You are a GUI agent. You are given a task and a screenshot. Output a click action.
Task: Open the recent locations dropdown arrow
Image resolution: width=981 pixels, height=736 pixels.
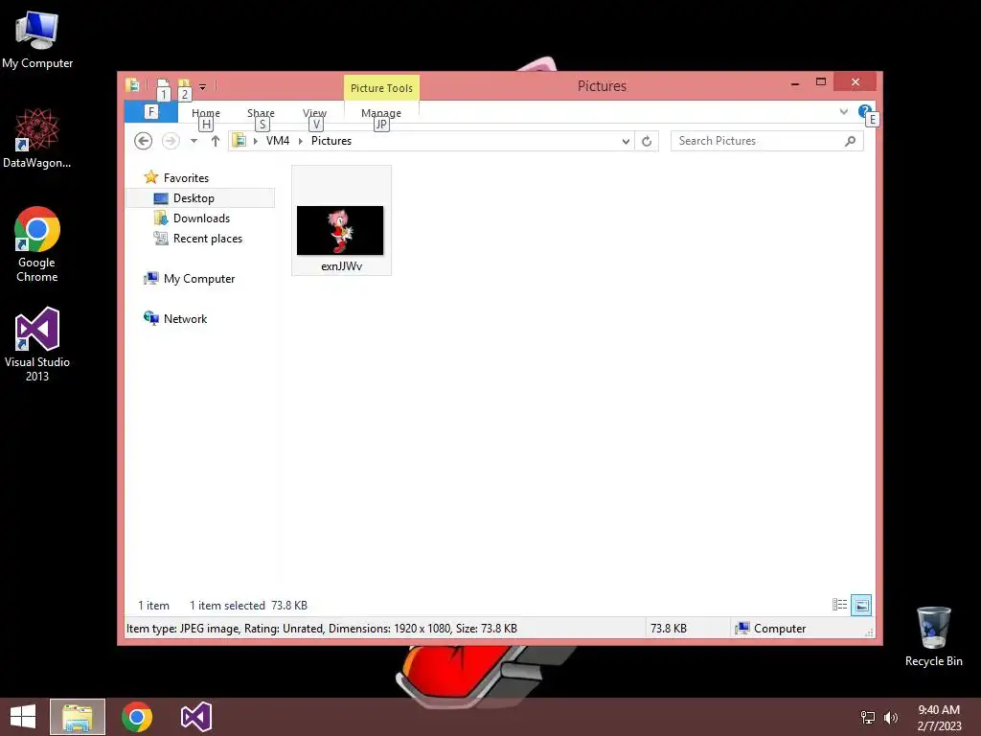pyautogui.click(x=194, y=141)
